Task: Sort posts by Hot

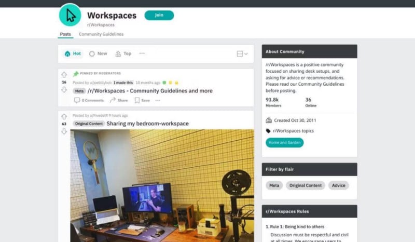Action: (73, 54)
